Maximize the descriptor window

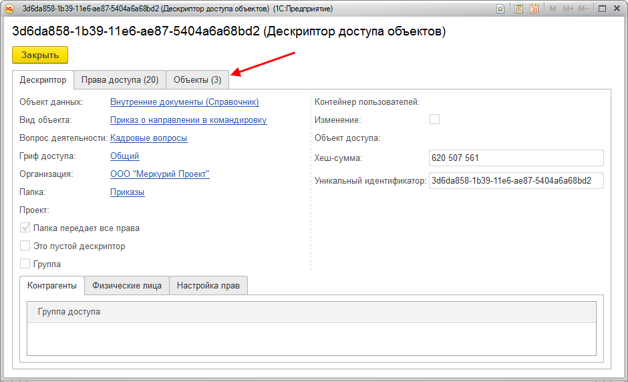(602, 9)
